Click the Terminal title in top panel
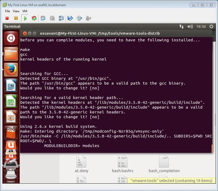 12,26
